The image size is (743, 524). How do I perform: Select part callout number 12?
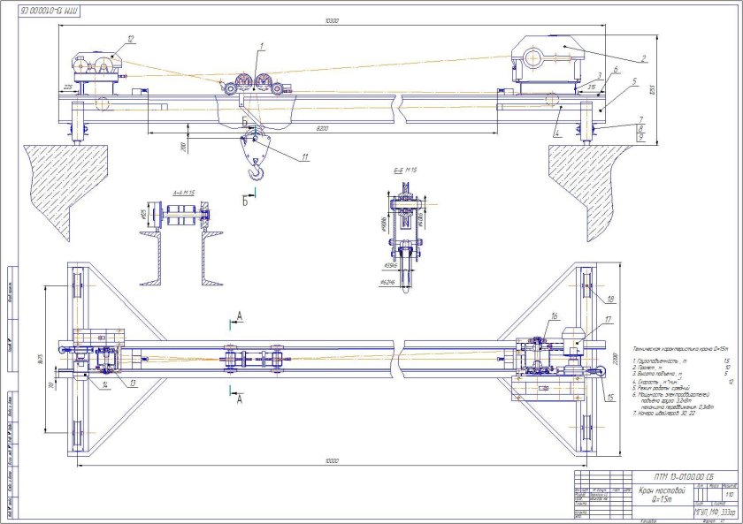[x=130, y=39]
